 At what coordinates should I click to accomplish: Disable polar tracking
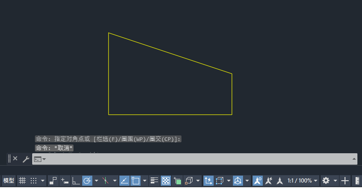click(87, 181)
